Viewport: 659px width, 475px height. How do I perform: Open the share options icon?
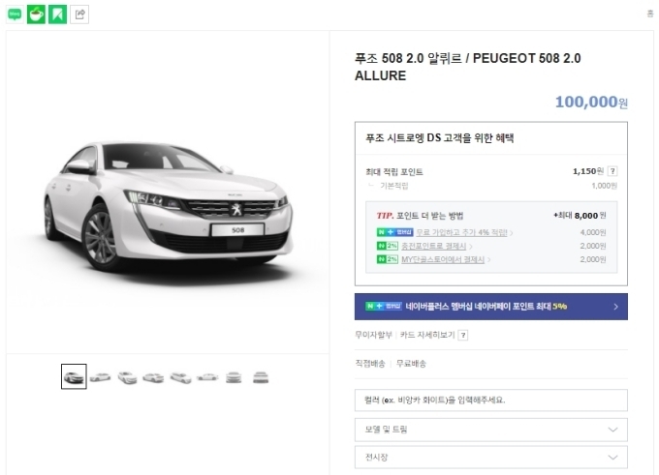tap(79, 15)
